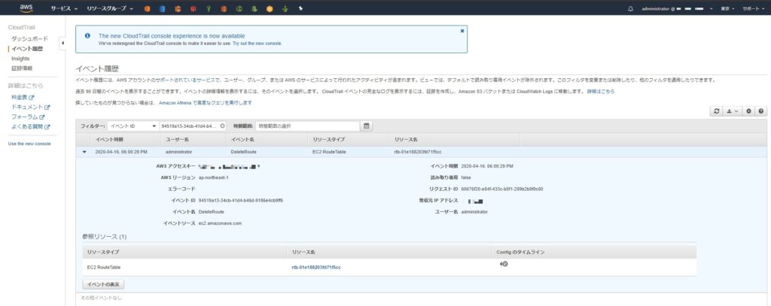This screenshot has width=771, height=306.
Task: Open the notifications bell icon
Action: pyautogui.click(x=630, y=9)
